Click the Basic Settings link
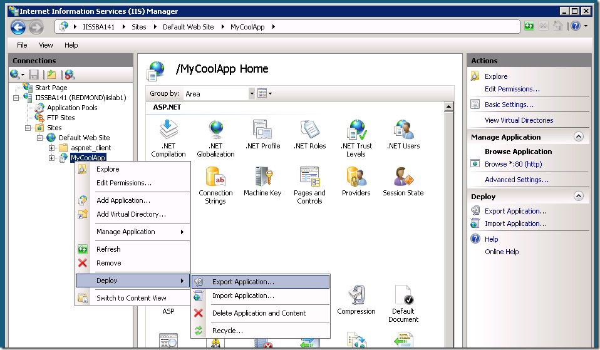The image size is (600, 350). coord(509,105)
